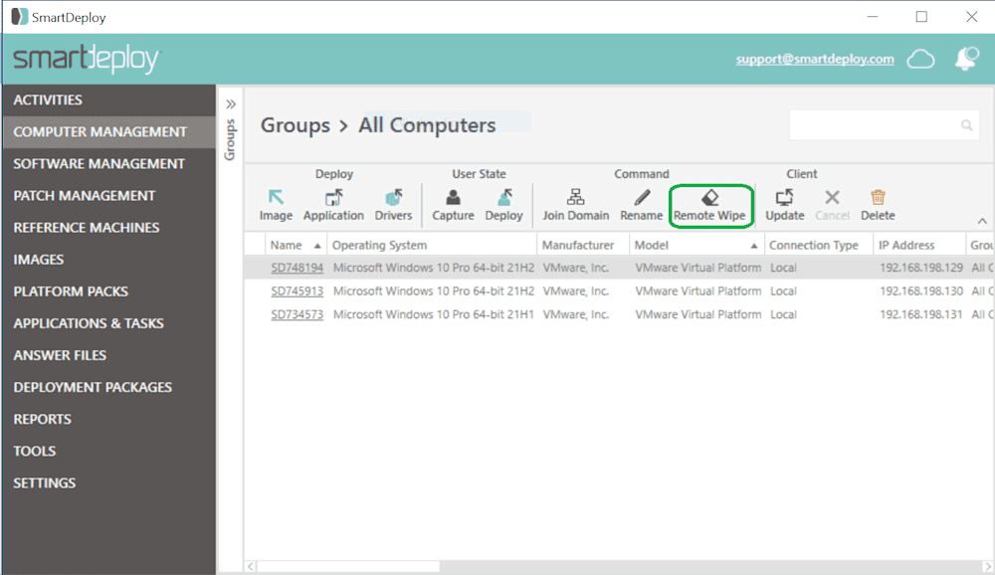The height and width of the screenshot is (575, 995).
Task: Open computer SD748194 details
Action: pos(296,267)
